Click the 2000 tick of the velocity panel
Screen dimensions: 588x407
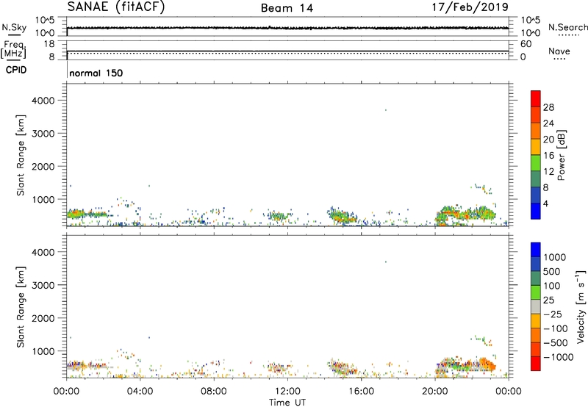[x=43, y=318]
